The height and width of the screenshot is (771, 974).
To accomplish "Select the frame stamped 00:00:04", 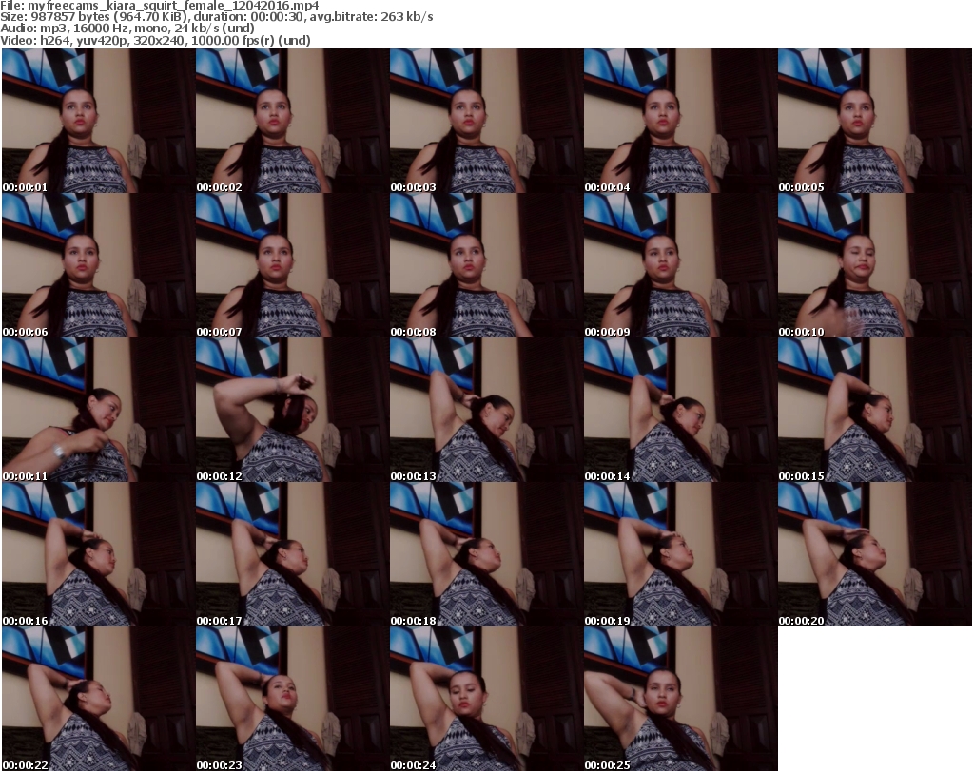I will [680, 121].
